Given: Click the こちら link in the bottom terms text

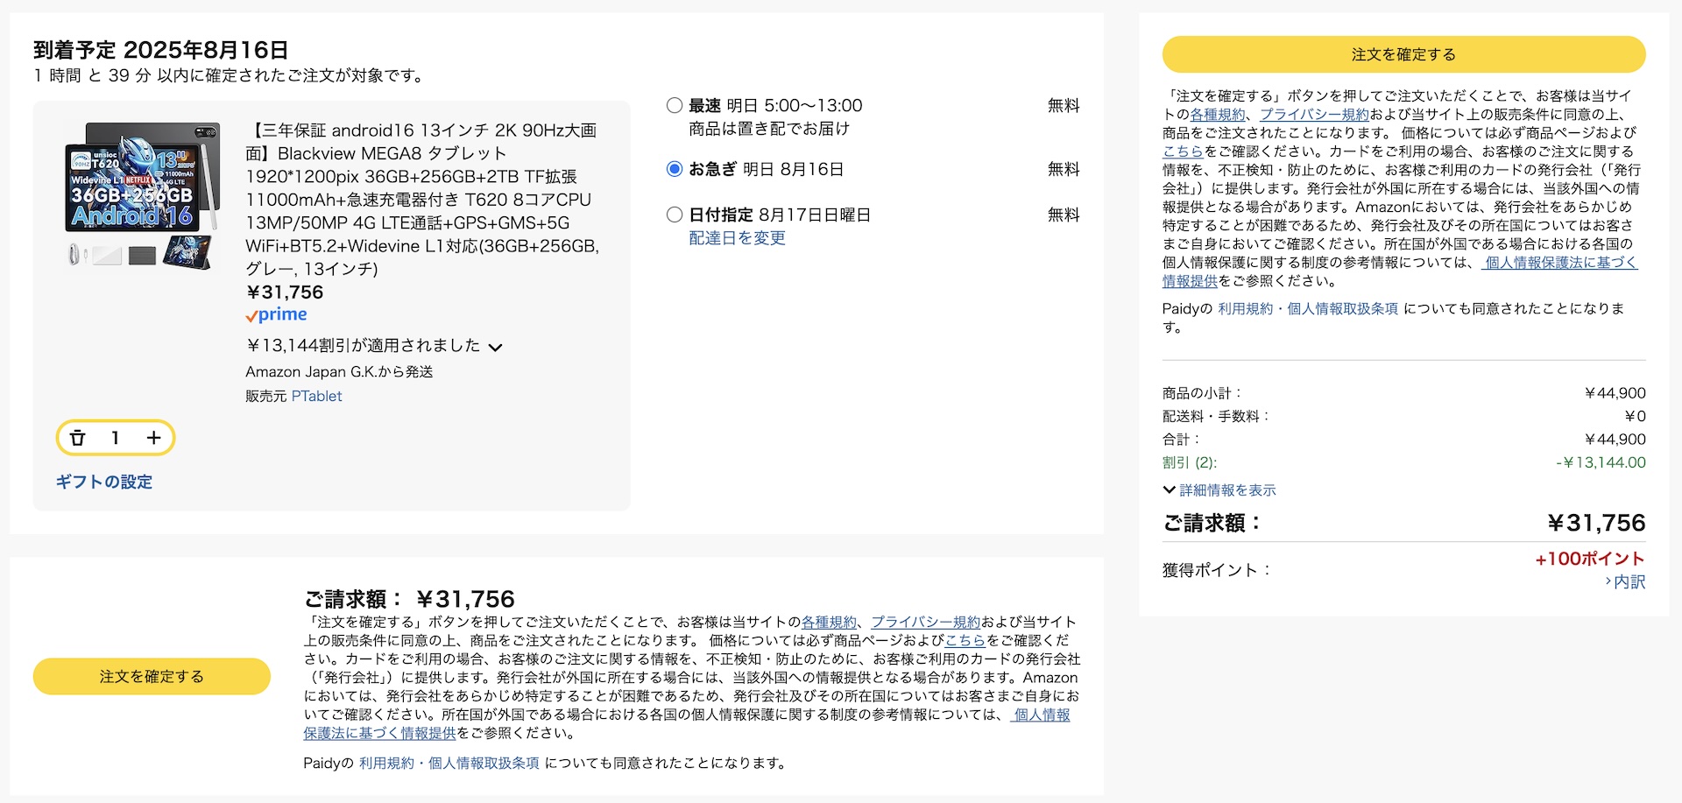Looking at the screenshot, I should click(x=965, y=640).
